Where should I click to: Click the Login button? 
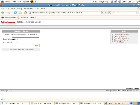[36, 46]
